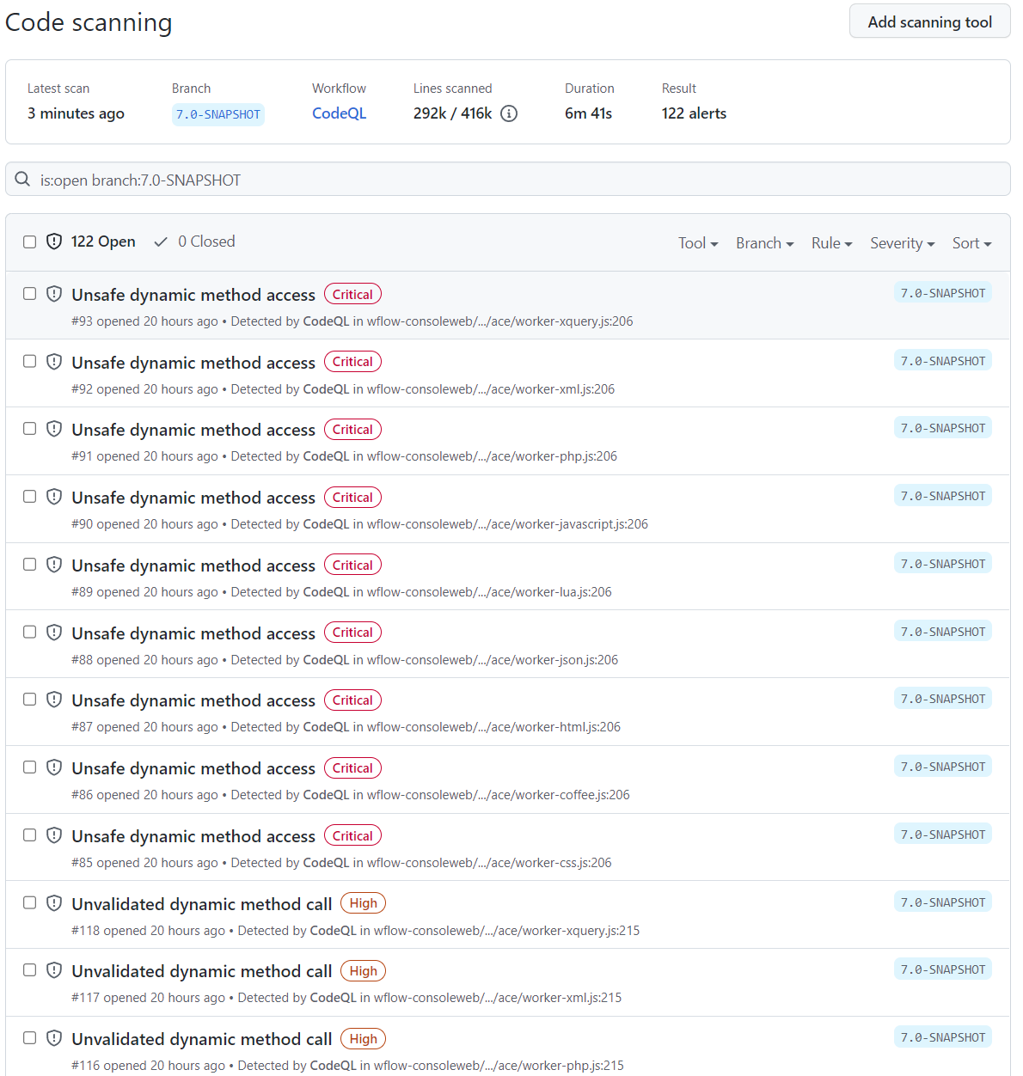Select the 122 Open filter

[x=103, y=241]
